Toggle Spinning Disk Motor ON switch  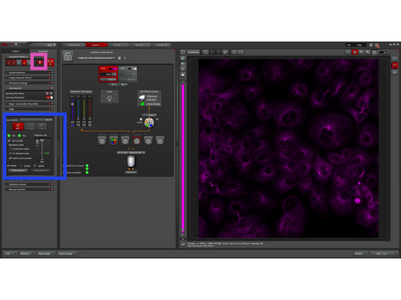pyautogui.click(x=49, y=97)
